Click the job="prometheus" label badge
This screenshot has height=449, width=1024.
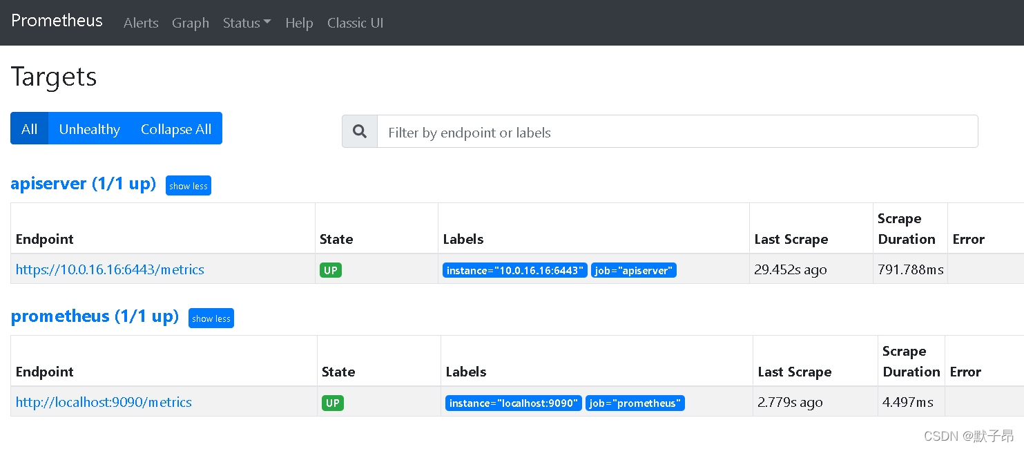[635, 403]
